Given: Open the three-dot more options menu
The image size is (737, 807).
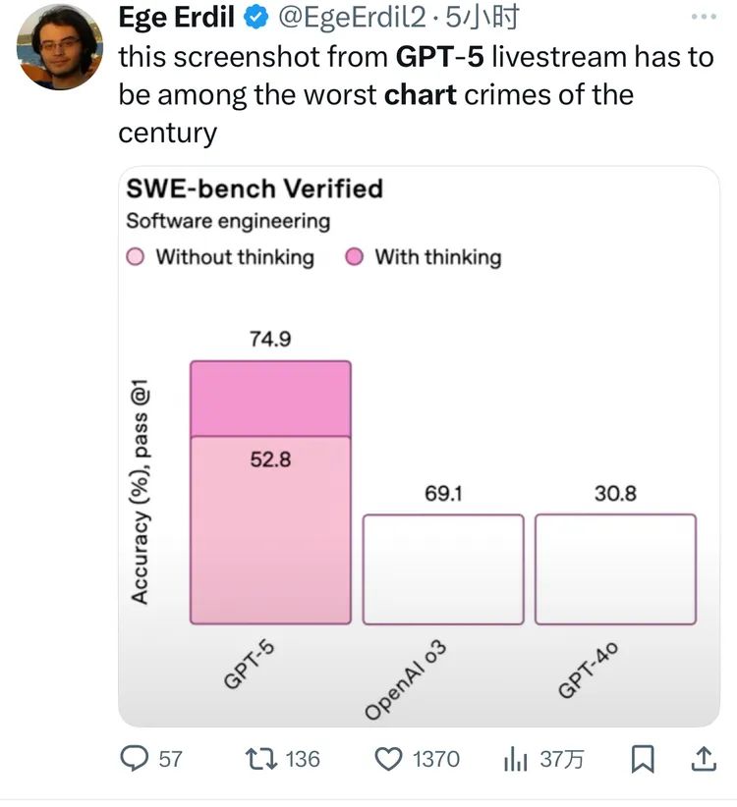Looking at the screenshot, I should click(x=704, y=17).
